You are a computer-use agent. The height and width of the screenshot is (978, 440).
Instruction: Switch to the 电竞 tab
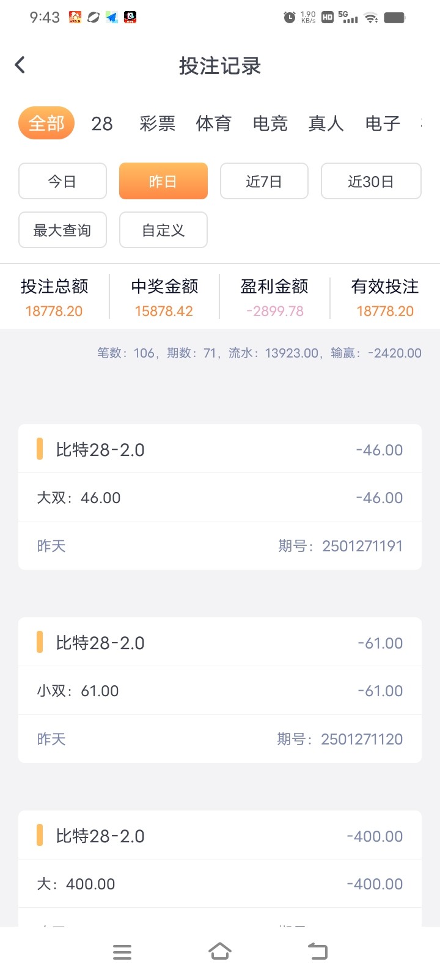[269, 123]
